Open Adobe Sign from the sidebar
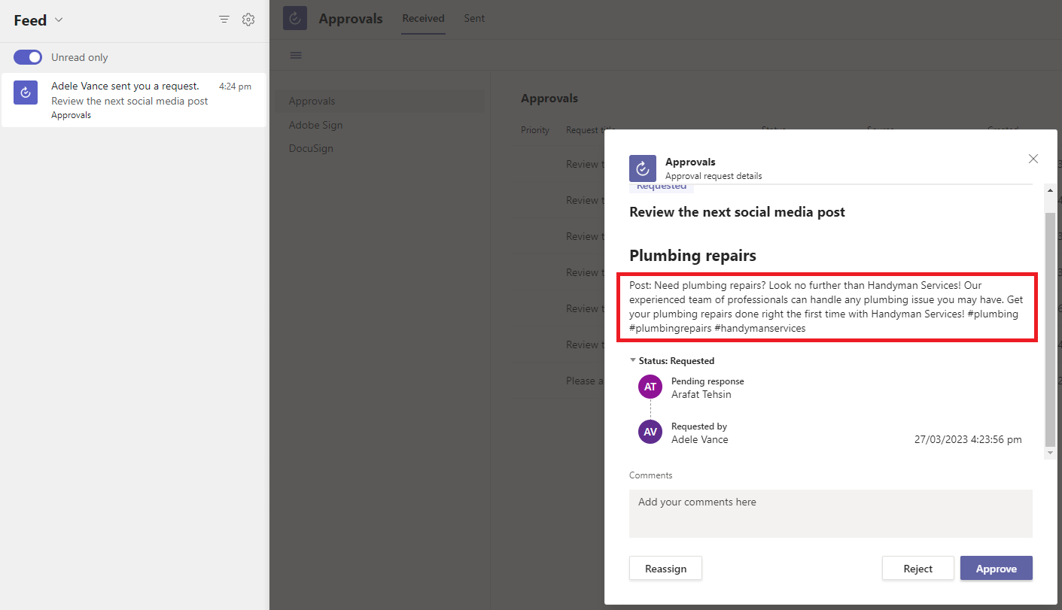 tap(315, 124)
